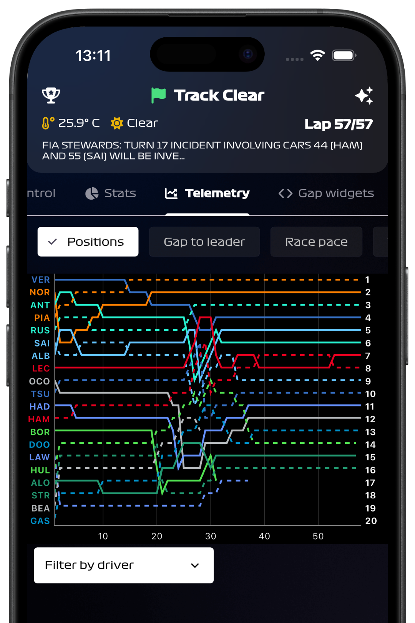Select driver NOR in the chart legend
Screen dimensions: 415x623
click(40, 292)
